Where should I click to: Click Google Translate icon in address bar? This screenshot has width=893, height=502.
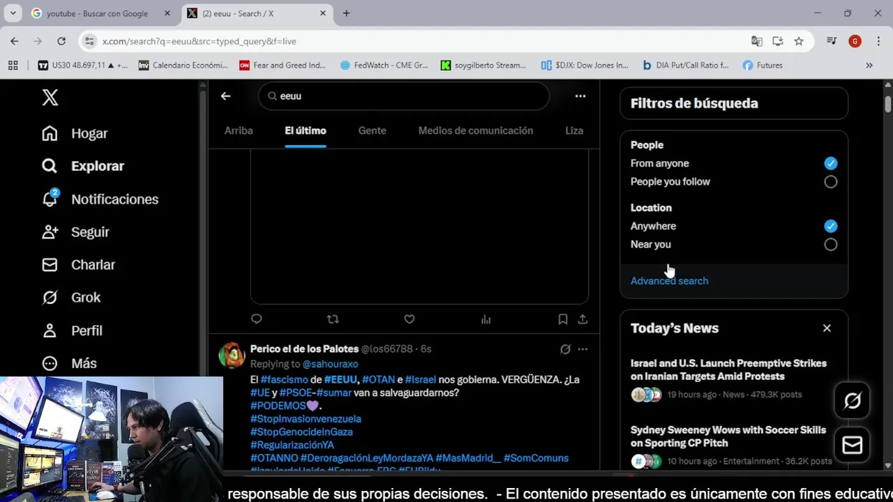point(756,41)
